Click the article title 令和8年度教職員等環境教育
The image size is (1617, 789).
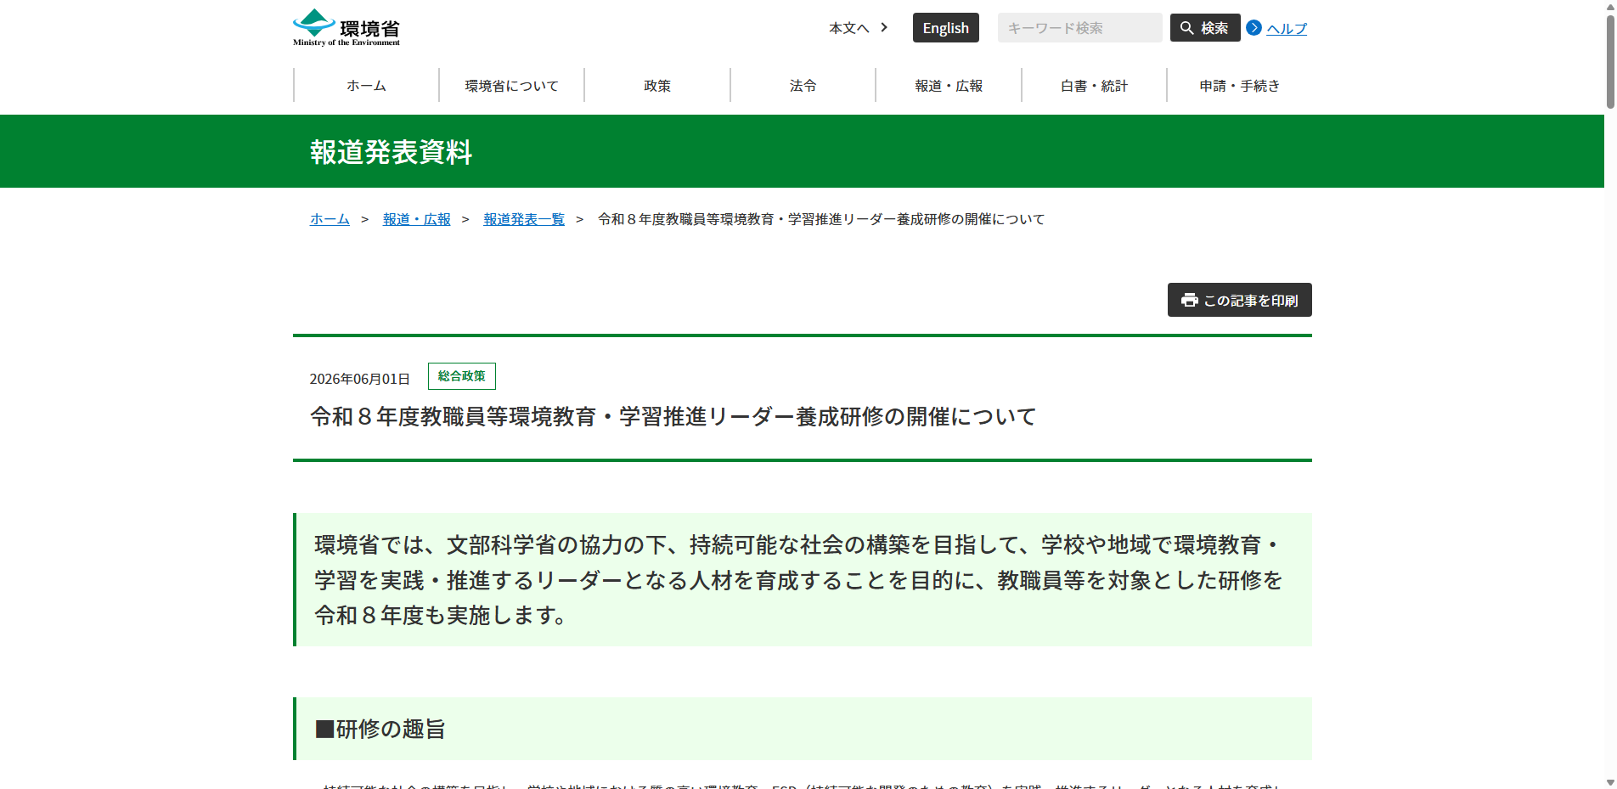pos(673,417)
